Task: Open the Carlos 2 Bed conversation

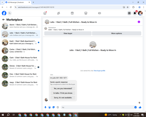Action: click(20, 51)
